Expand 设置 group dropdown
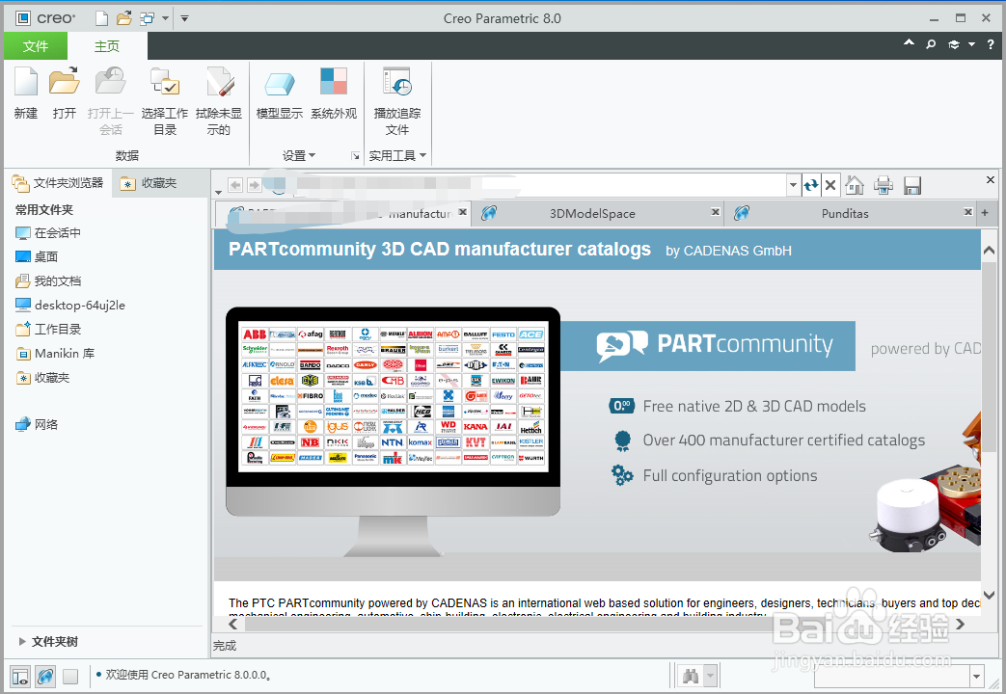This screenshot has height=694, width=1006. [x=299, y=156]
